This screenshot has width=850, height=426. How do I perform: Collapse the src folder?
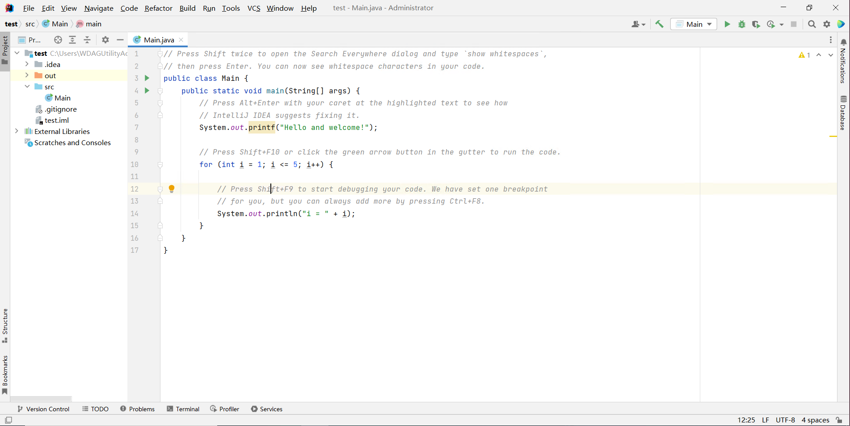click(x=27, y=87)
